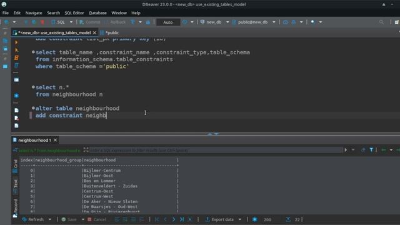Export data from the result set
The height and width of the screenshot is (225, 400).
(219, 219)
